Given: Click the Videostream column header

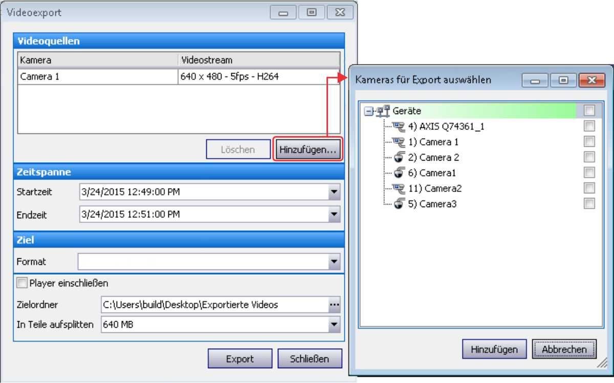Looking at the screenshot, I should (259, 60).
